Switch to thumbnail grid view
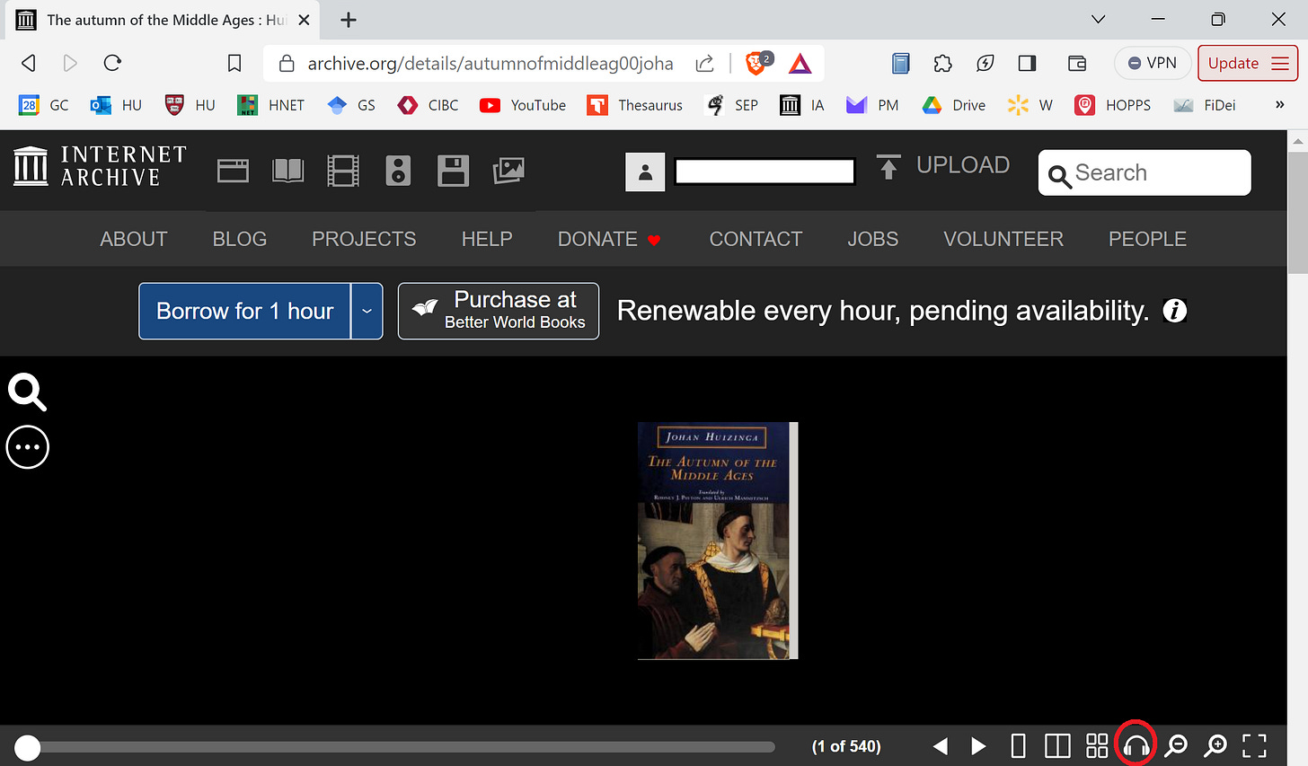This screenshot has height=766, width=1308. [1097, 745]
